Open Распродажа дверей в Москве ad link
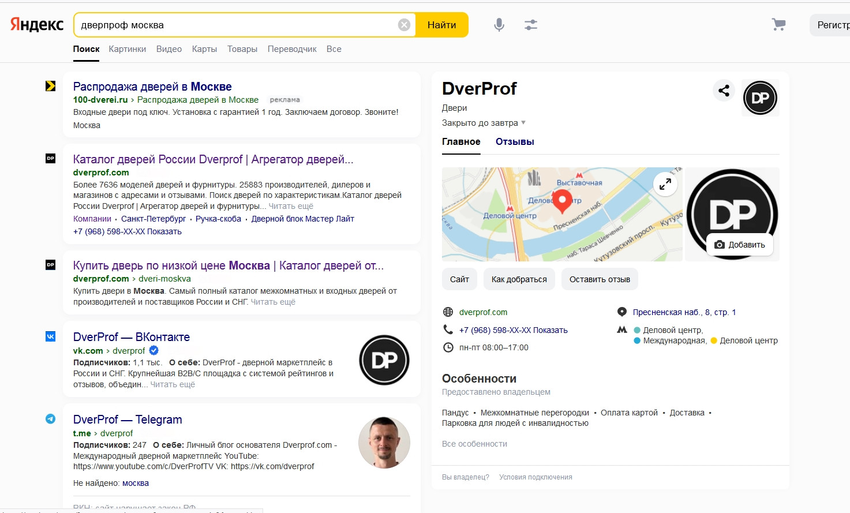Viewport: 850px width, 513px height. point(152,87)
